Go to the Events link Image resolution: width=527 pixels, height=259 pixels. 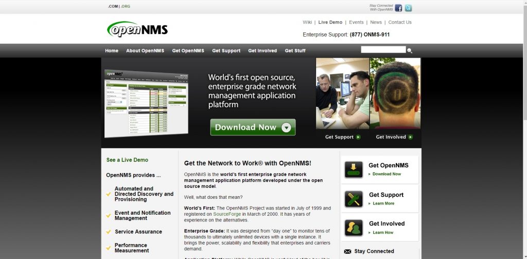356,22
